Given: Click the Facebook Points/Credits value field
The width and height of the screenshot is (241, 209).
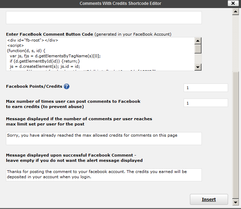Looking at the screenshot, I should pyautogui.click(x=206, y=88).
